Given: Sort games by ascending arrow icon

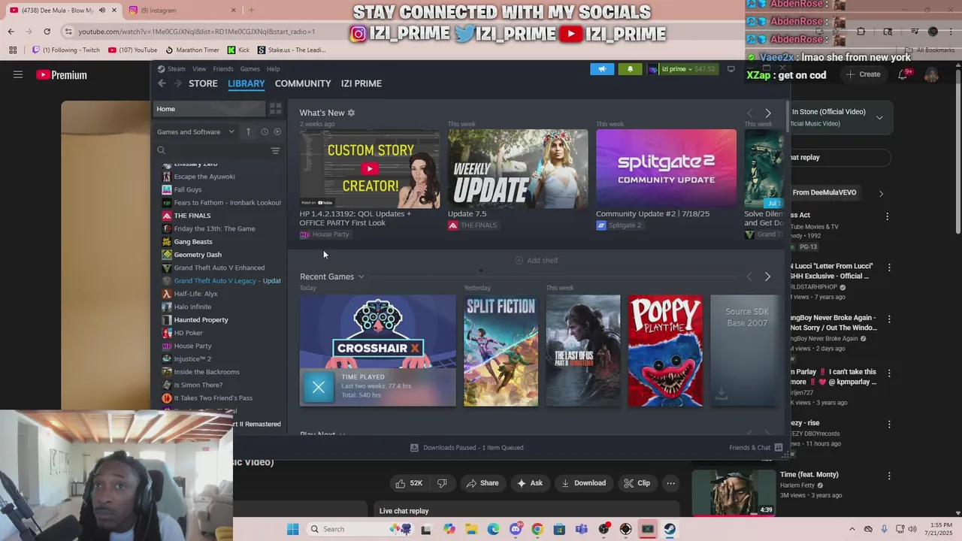Looking at the screenshot, I should pyautogui.click(x=249, y=131).
